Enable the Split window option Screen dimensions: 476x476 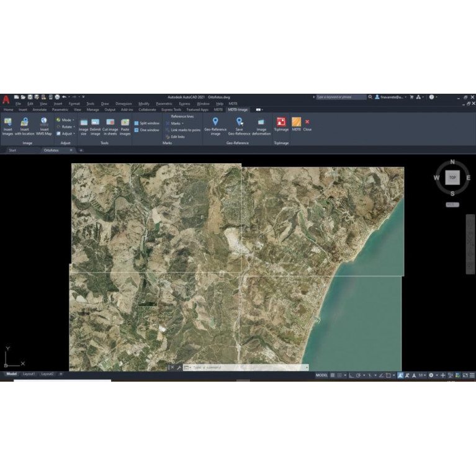[x=147, y=123]
